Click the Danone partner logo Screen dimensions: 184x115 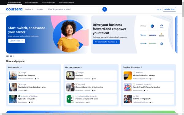point(143,35)
